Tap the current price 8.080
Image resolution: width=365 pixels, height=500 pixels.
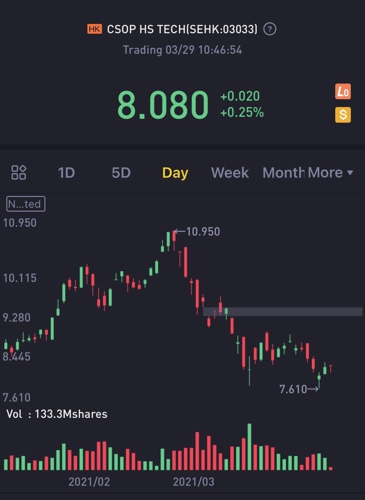[163, 105]
